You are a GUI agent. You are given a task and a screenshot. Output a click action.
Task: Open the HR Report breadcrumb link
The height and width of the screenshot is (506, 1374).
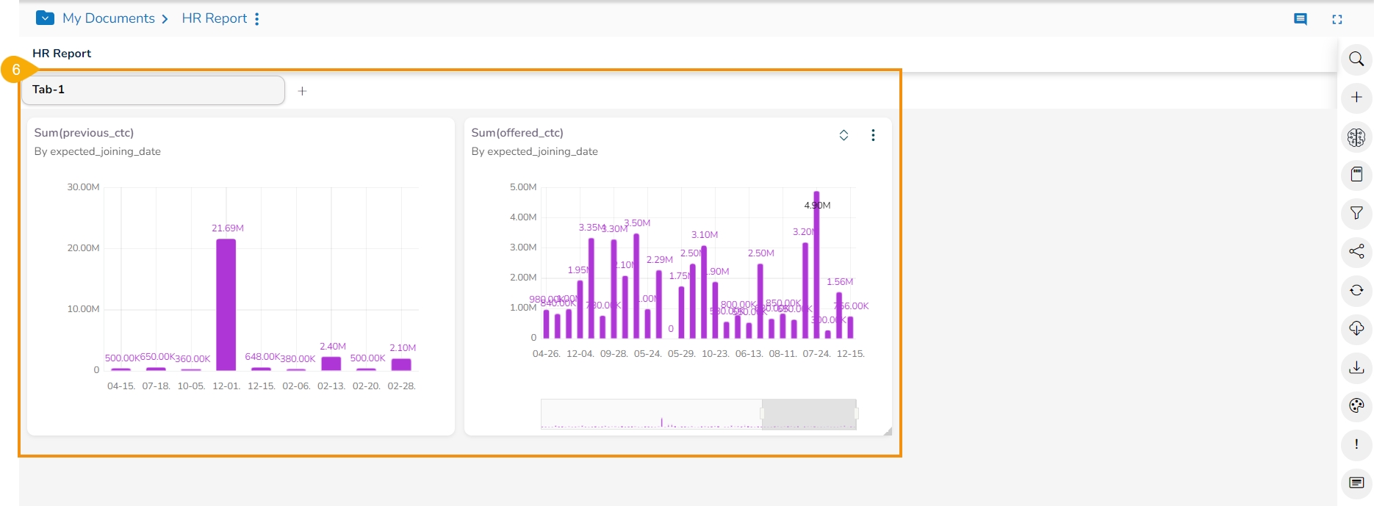tap(215, 18)
